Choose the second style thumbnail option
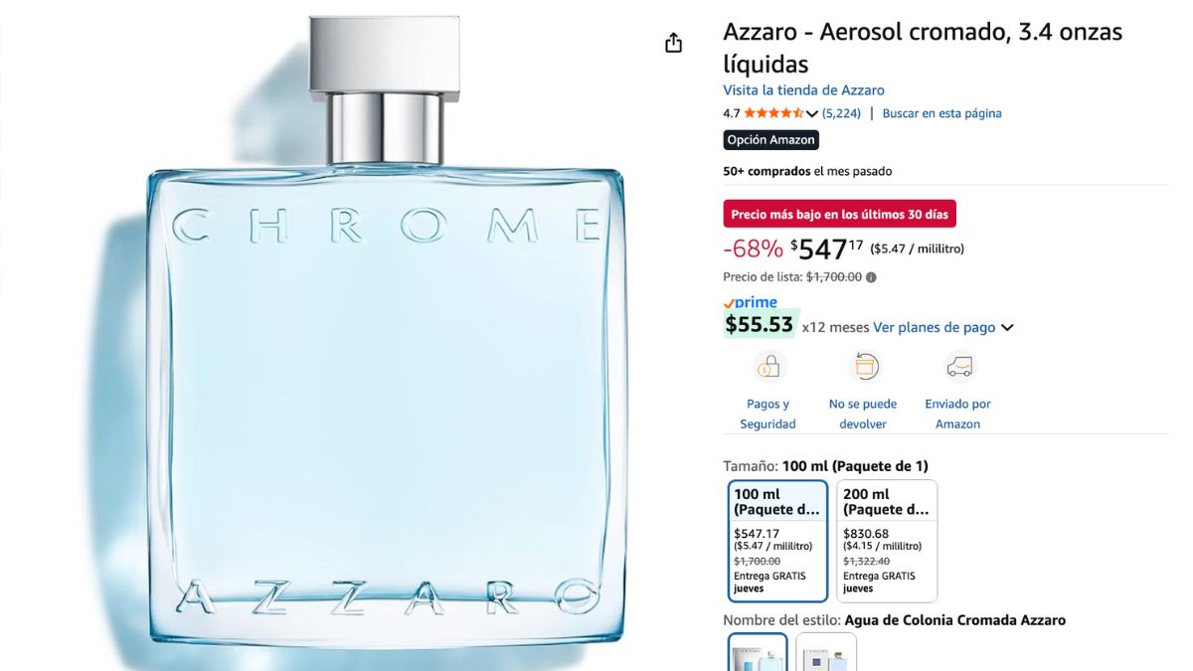This screenshot has width=1193, height=671. (826, 652)
